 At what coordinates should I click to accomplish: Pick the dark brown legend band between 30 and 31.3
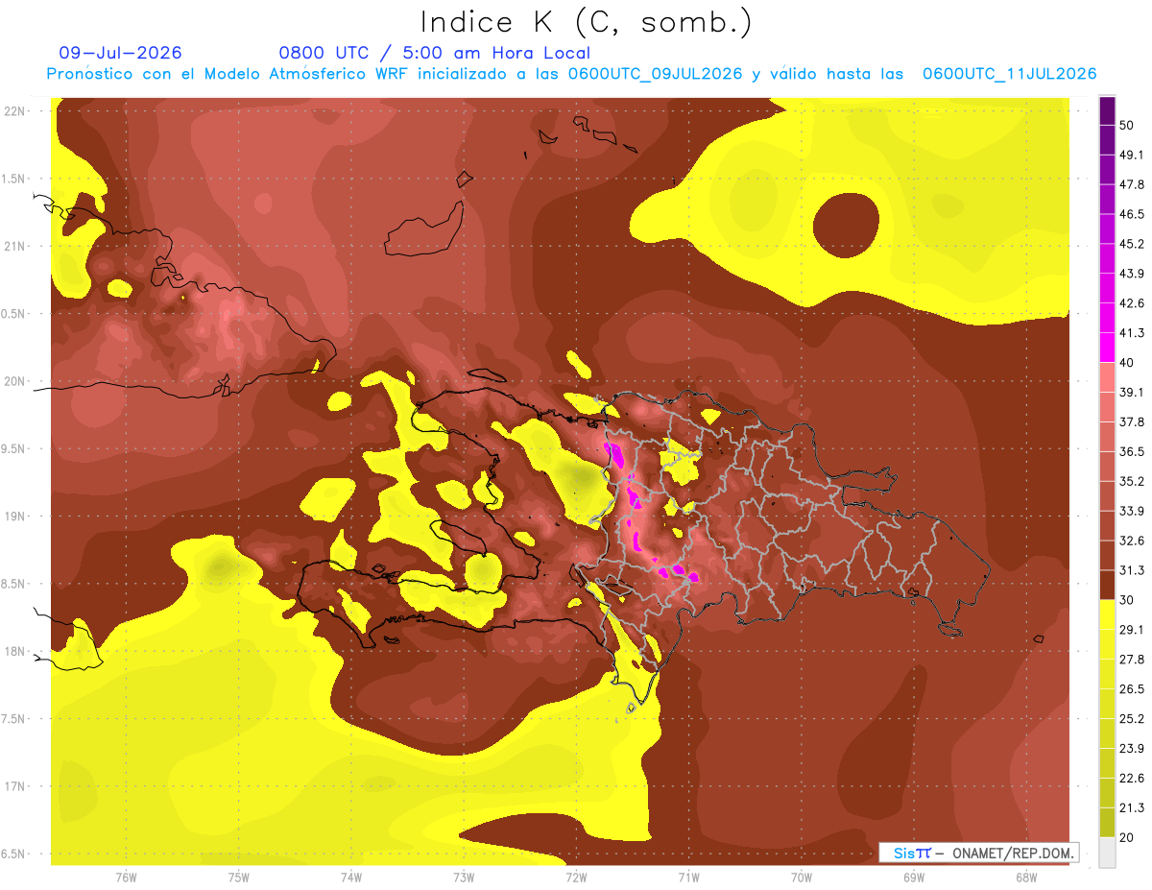1107,585
